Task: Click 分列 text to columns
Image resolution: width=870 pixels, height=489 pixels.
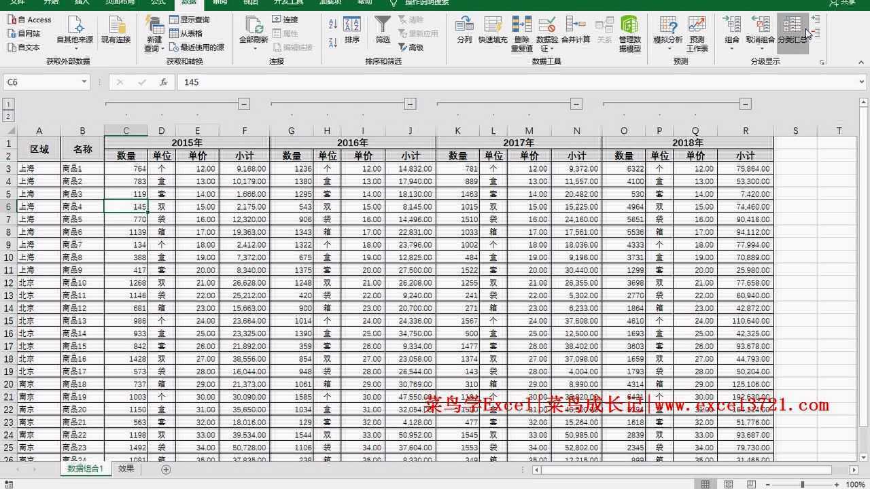Action: click(x=464, y=31)
